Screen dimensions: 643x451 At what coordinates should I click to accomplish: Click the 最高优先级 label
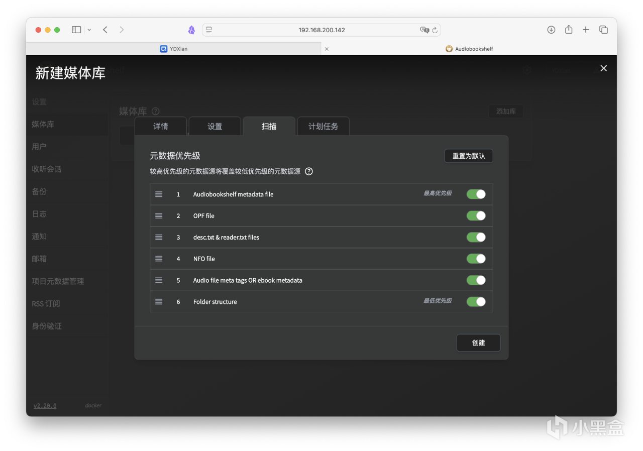tap(438, 193)
